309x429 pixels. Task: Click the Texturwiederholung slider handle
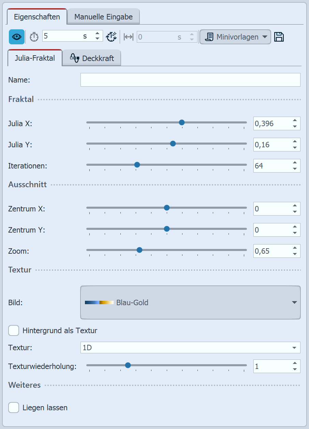[128, 365]
